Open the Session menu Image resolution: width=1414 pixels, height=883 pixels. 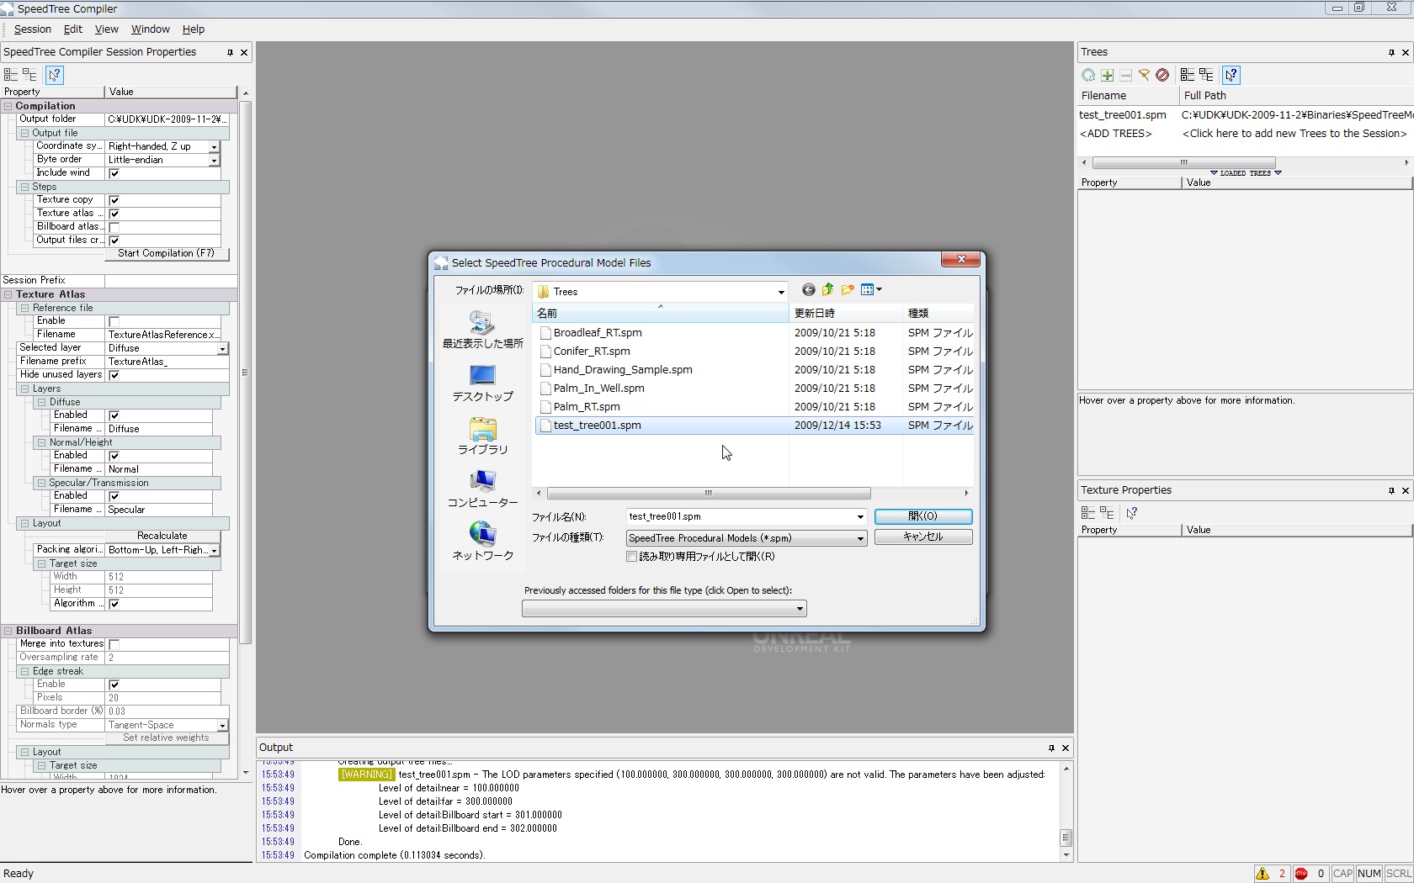[33, 29]
